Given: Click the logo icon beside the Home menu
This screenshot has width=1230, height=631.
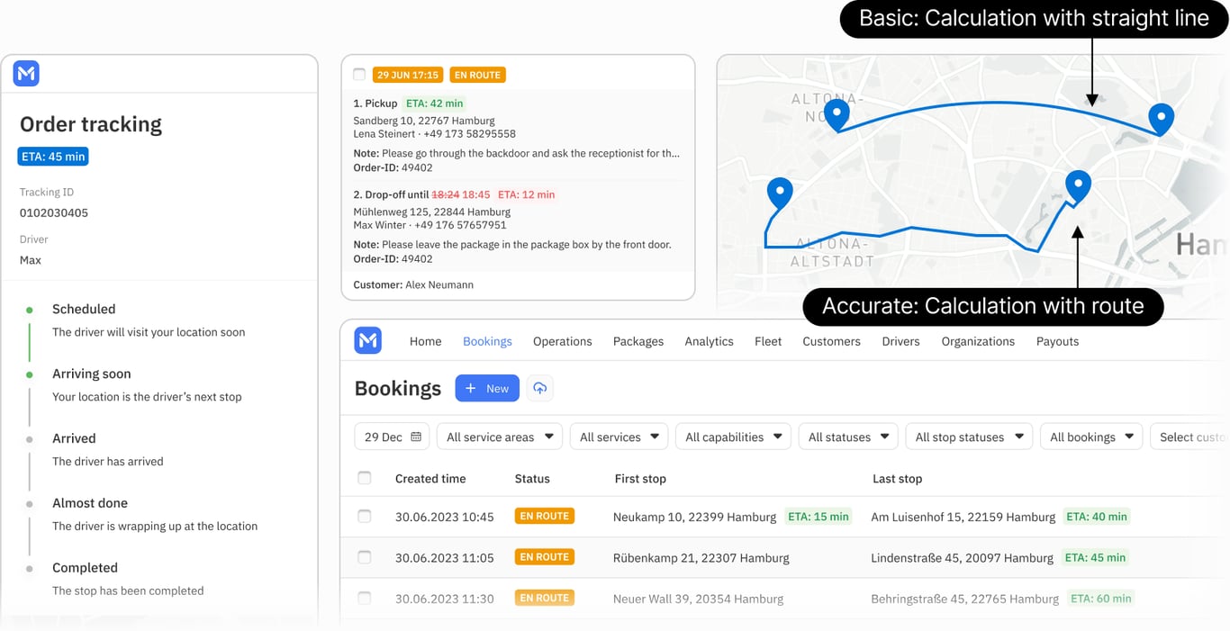Looking at the screenshot, I should (x=368, y=340).
